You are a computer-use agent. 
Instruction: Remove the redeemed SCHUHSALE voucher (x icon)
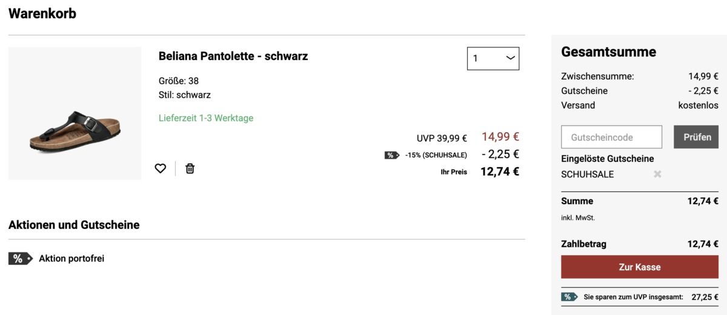tap(657, 174)
